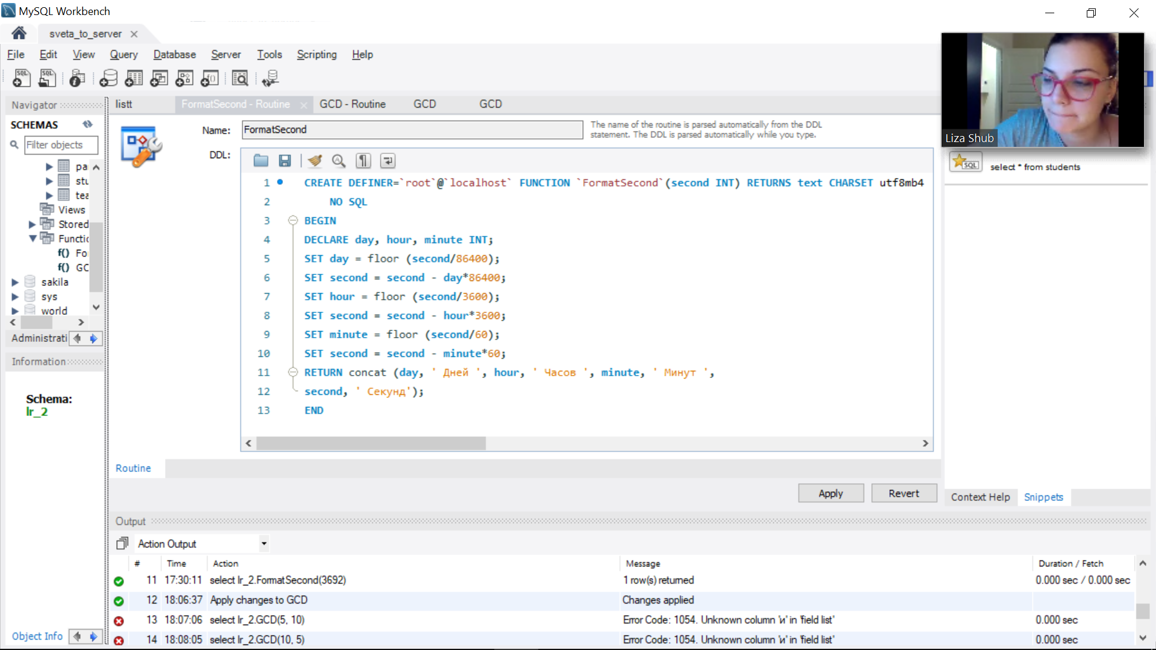Open the Database menu
1156x650 pixels.
tap(175, 55)
